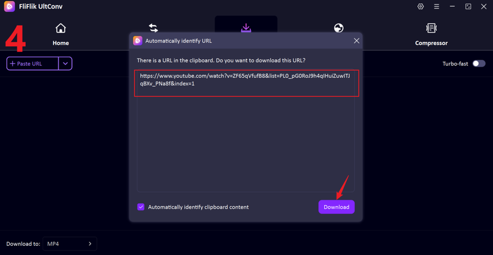This screenshot has height=255, width=493.
Task: Open the Downloader tab icon
Action: [246, 28]
